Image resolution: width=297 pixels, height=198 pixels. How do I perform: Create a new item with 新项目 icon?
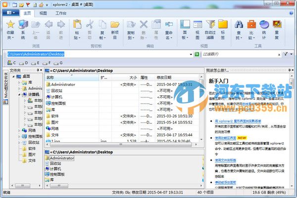coord(115,24)
